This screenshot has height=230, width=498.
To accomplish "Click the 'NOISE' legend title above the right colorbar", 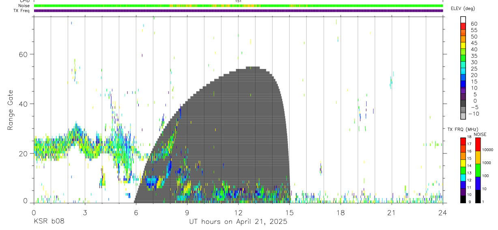I will [x=480, y=134].
